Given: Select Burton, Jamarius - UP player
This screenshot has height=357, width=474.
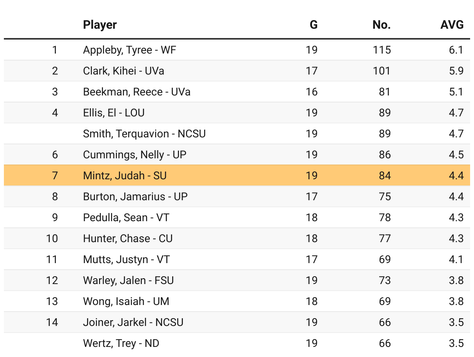Looking at the screenshot, I should point(135,196).
